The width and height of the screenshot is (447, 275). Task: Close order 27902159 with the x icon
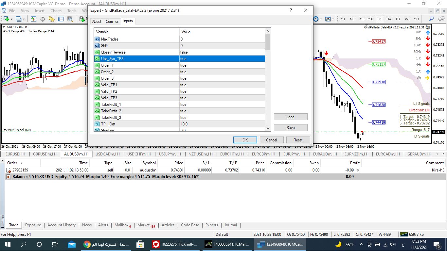click(x=358, y=170)
